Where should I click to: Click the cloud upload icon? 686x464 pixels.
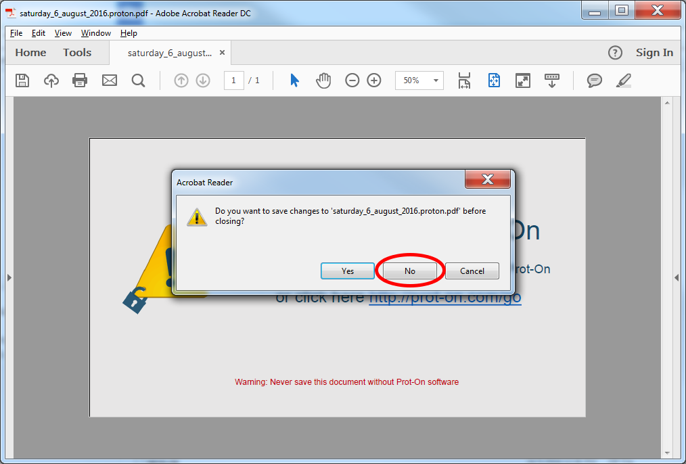coord(51,80)
